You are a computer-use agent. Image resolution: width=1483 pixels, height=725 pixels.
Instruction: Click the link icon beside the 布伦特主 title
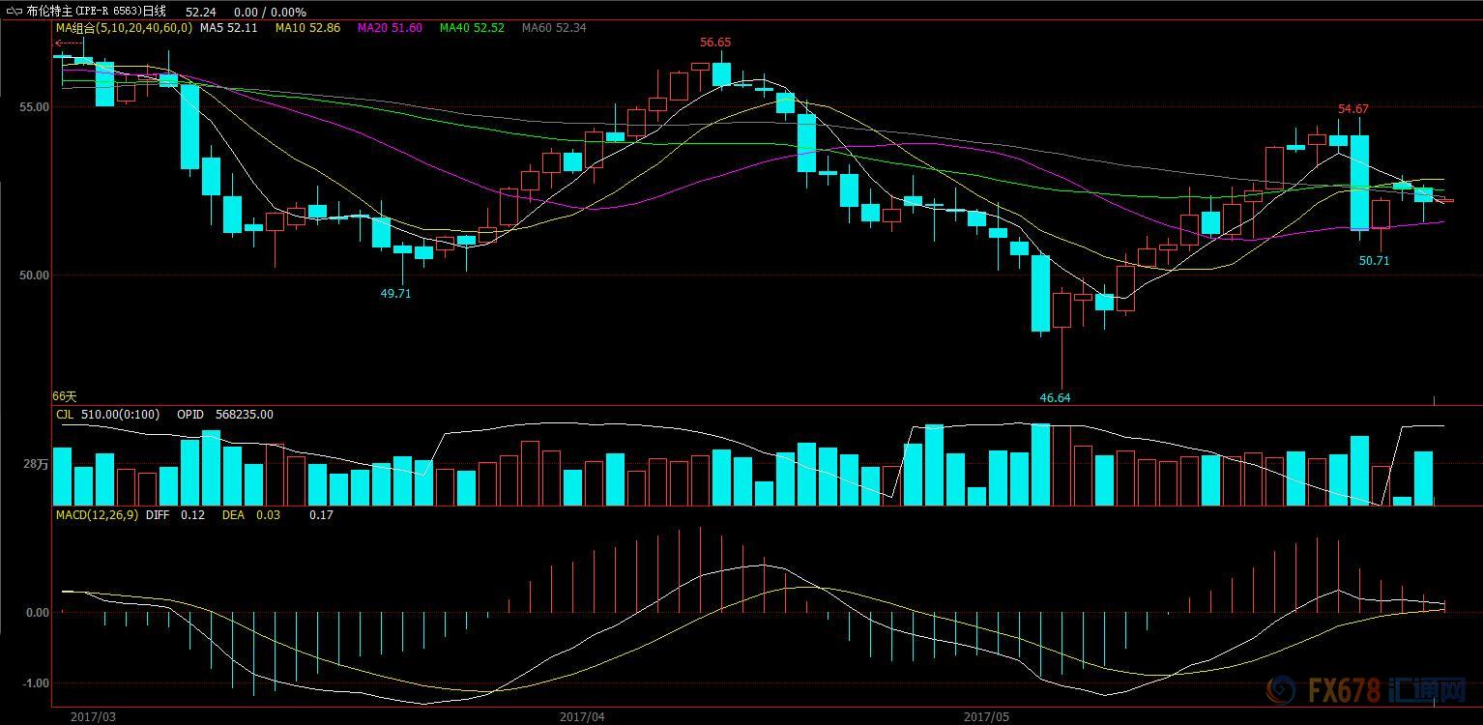tap(14, 11)
